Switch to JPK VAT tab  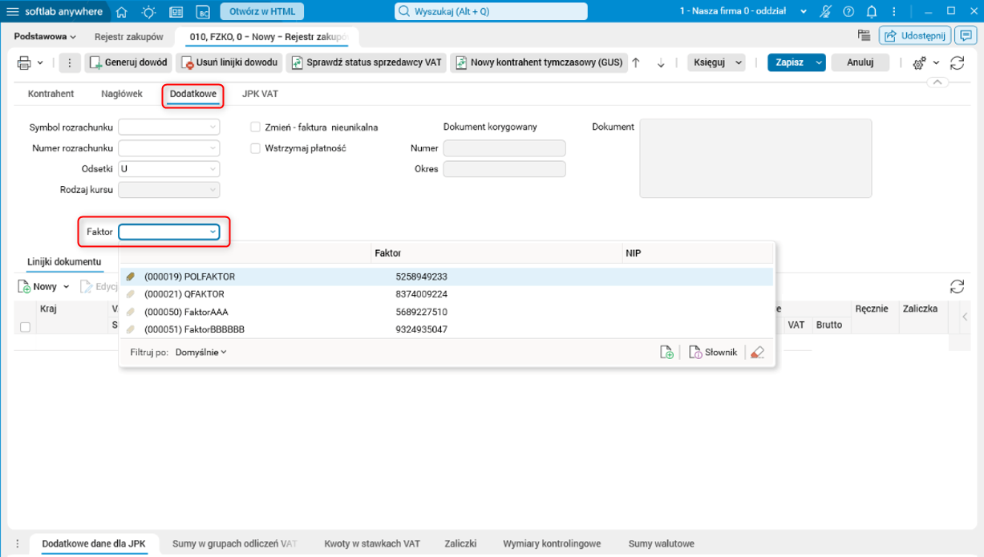[260, 94]
